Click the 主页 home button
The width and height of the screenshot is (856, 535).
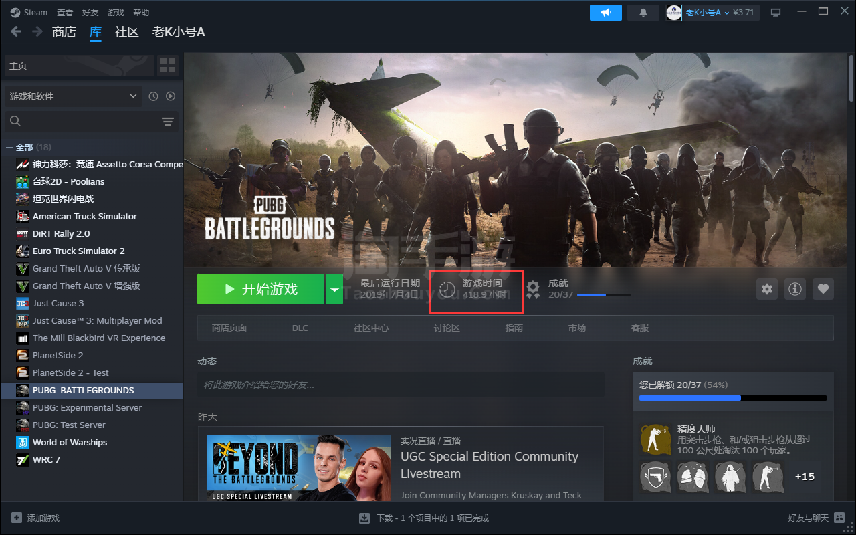[x=79, y=66]
